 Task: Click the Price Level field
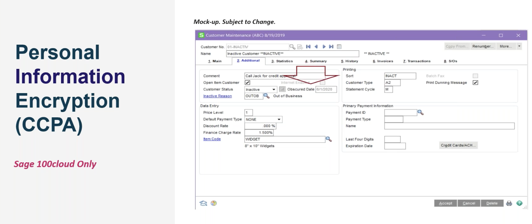tap(249, 113)
